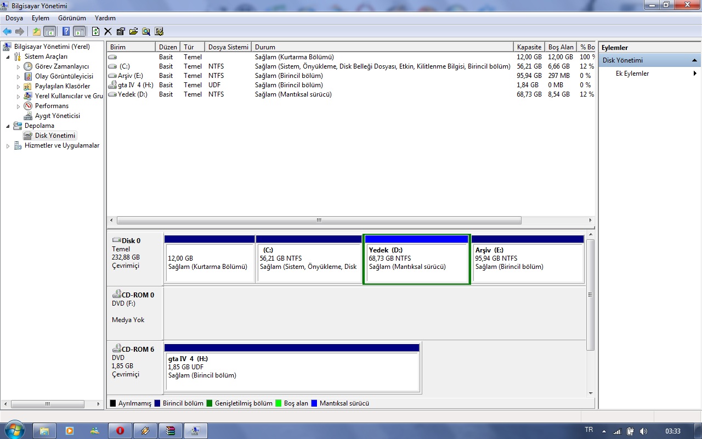Select gta IV 4 (H:) DVD partition block
This screenshot has width=702, height=439.
click(x=292, y=368)
